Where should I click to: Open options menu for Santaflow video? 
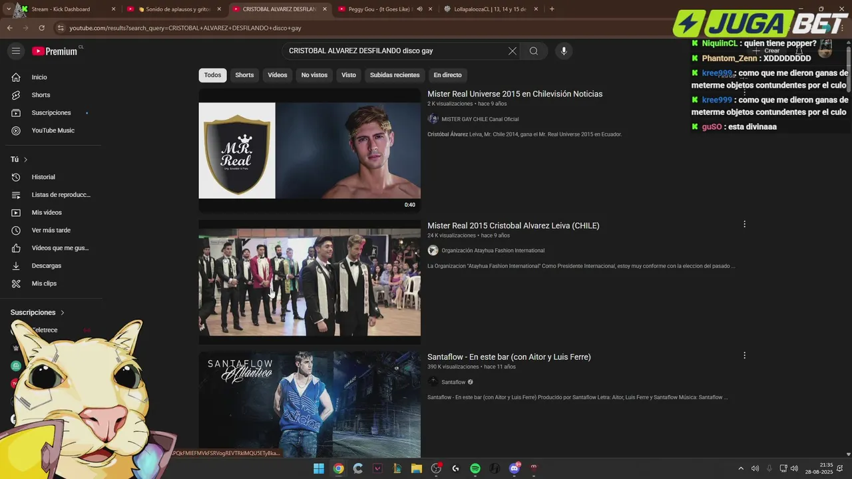click(x=744, y=356)
